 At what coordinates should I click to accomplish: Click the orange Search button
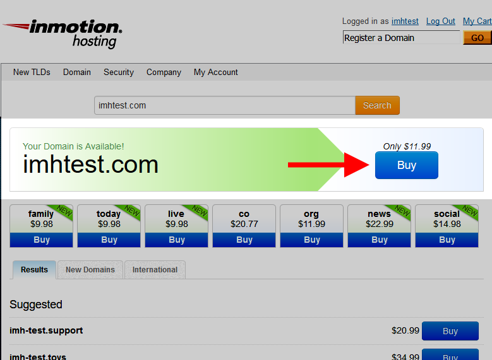pos(377,105)
